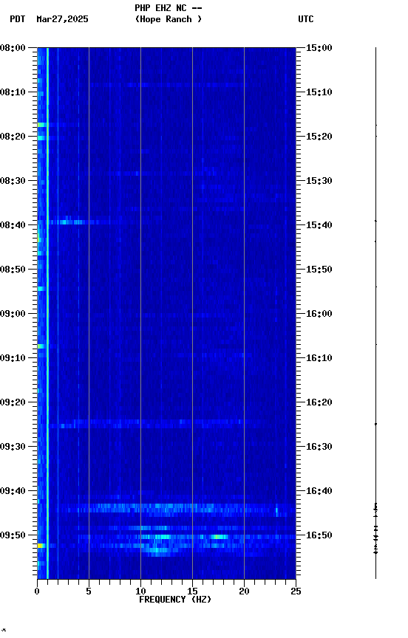Click the '09:30' PDT time label
The image size is (408, 638).
tap(13, 447)
